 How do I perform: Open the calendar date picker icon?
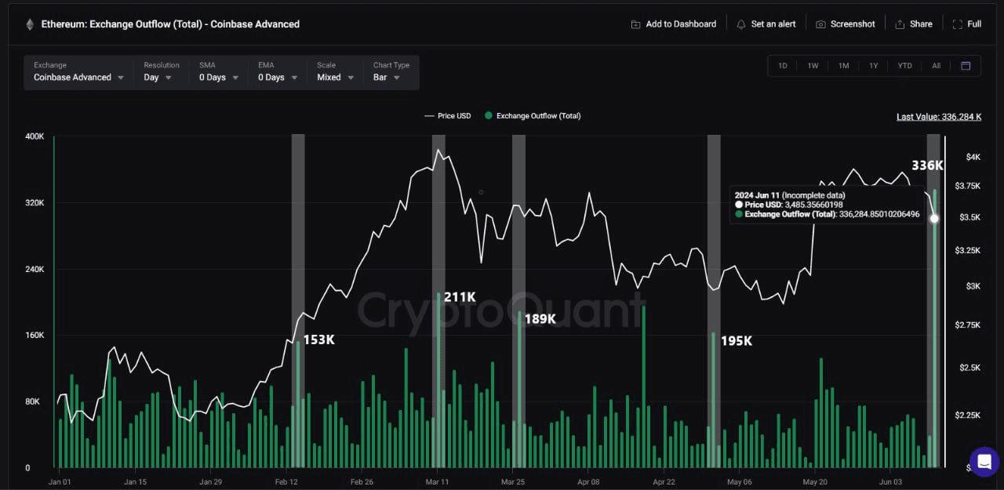[966, 66]
